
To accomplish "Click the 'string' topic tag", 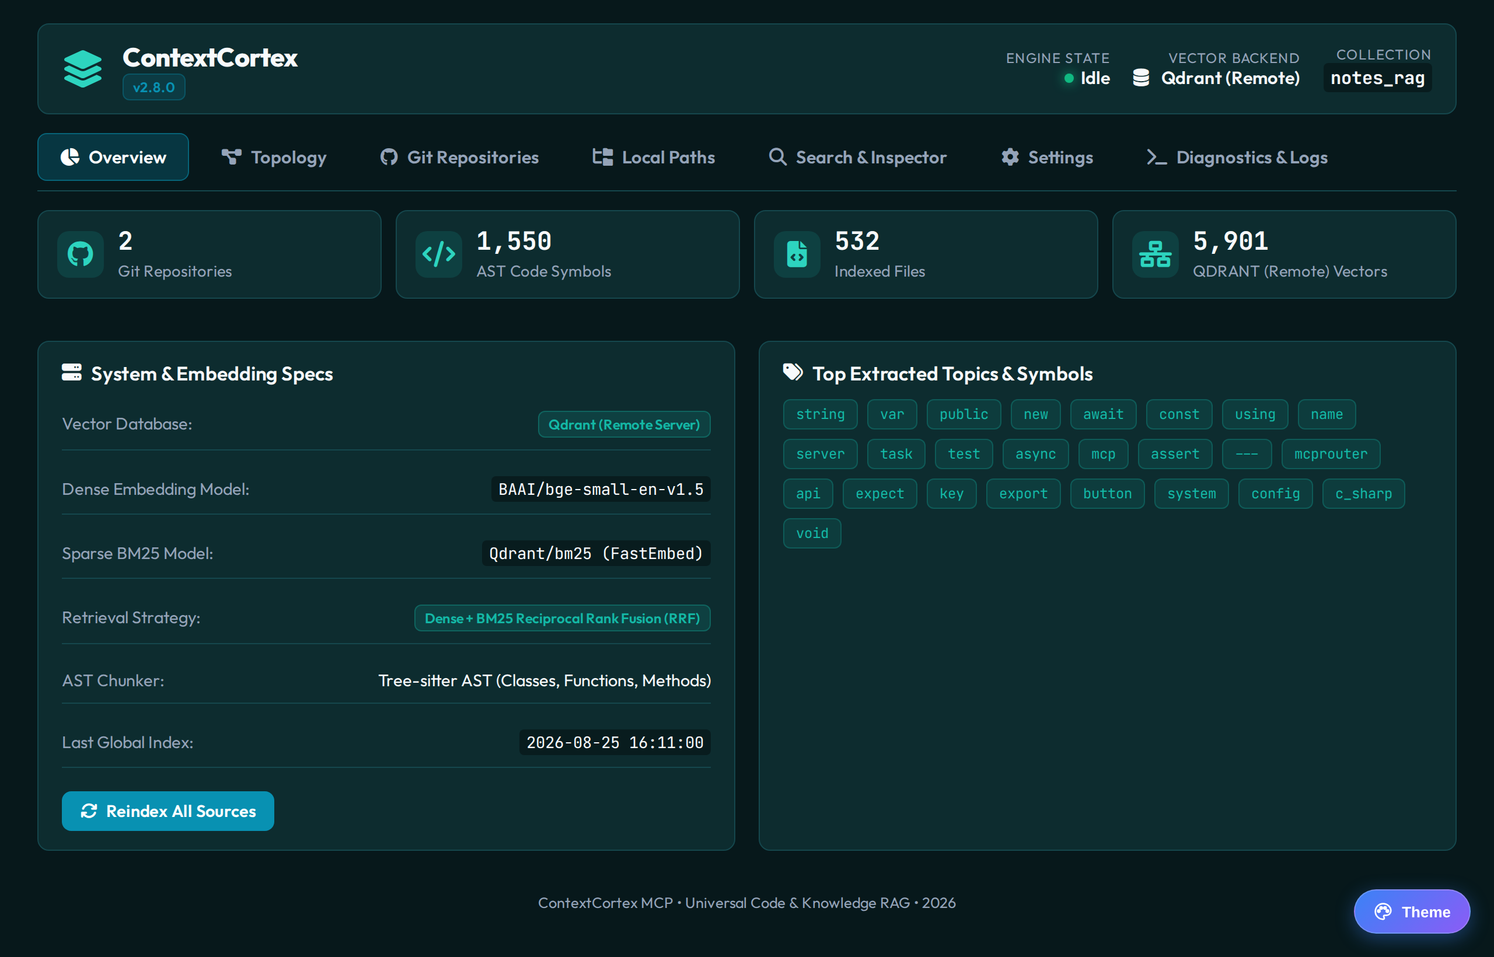I will pos(821,414).
